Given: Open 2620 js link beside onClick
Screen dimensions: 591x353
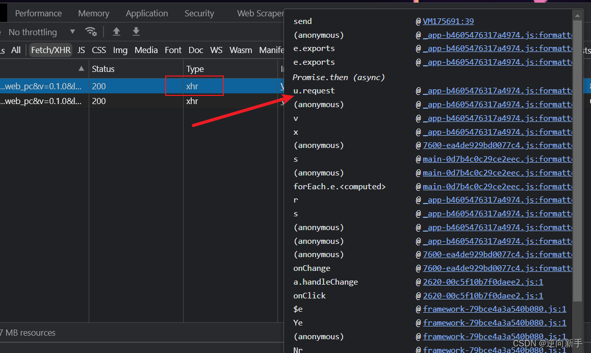Looking at the screenshot, I should [483, 295].
